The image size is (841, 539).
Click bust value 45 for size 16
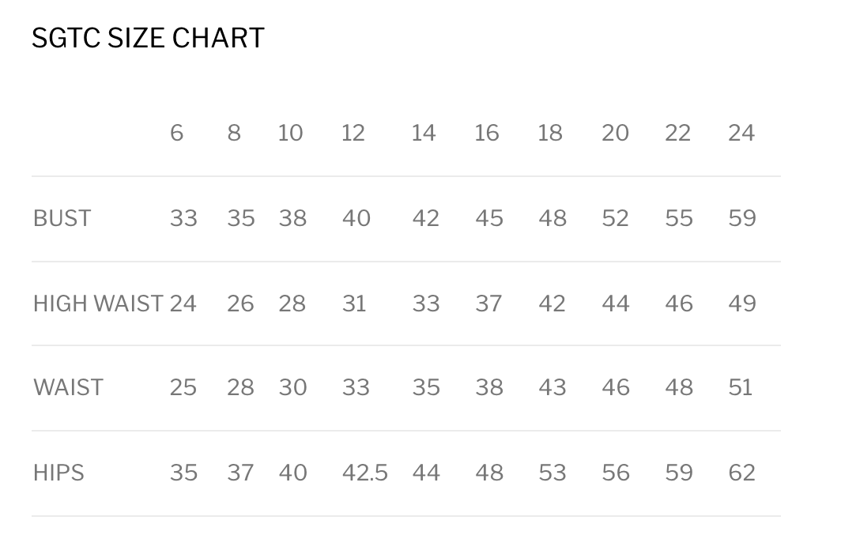point(489,218)
